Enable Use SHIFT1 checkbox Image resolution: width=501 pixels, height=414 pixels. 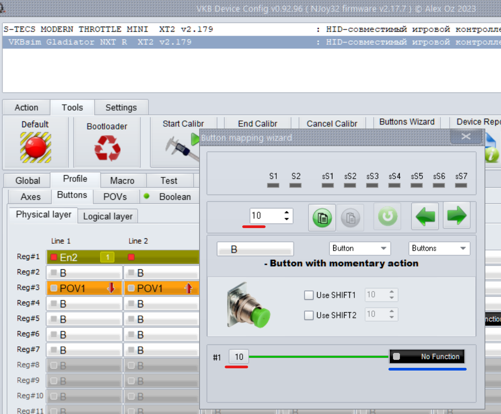coord(309,295)
